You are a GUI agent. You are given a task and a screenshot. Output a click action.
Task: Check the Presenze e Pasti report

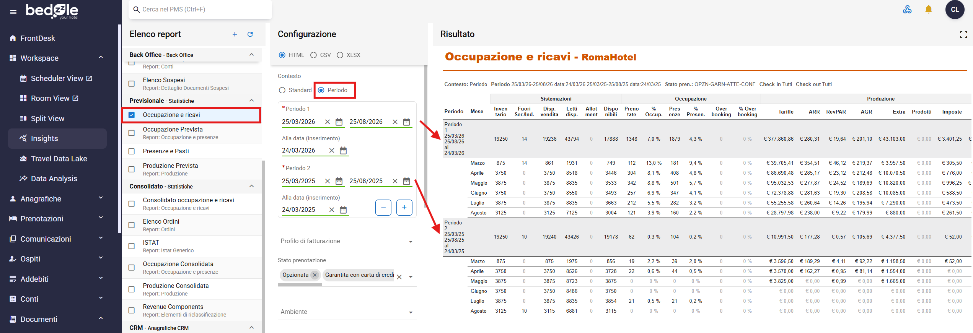click(x=132, y=151)
